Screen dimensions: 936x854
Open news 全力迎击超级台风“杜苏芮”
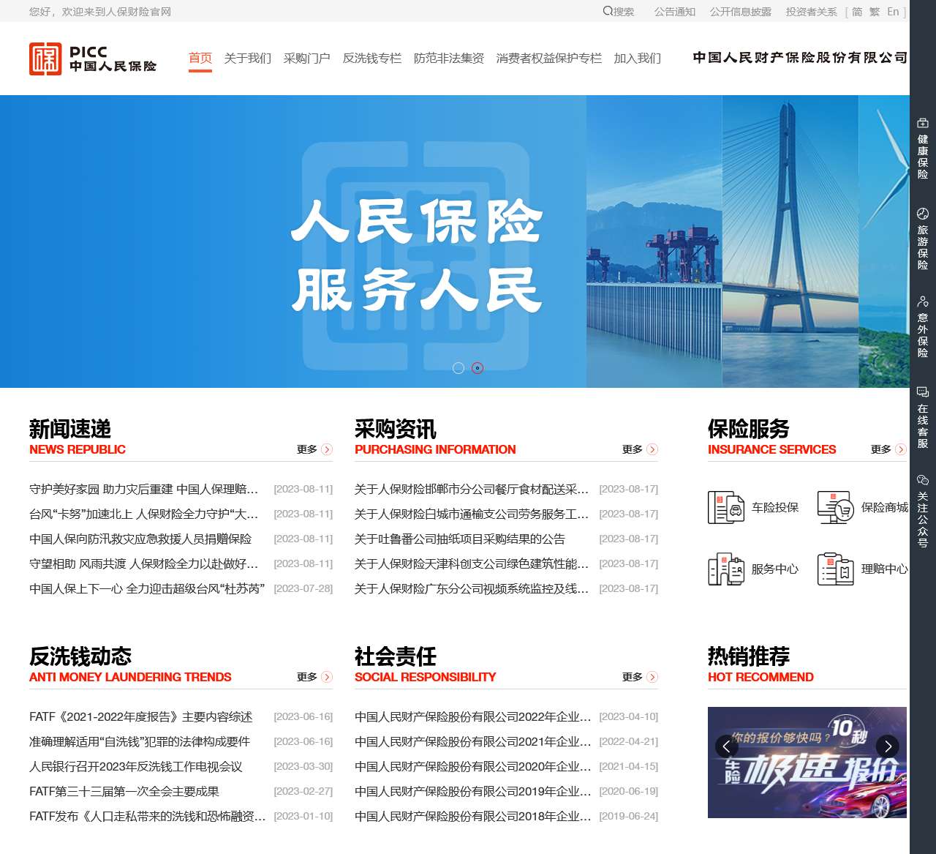click(147, 588)
